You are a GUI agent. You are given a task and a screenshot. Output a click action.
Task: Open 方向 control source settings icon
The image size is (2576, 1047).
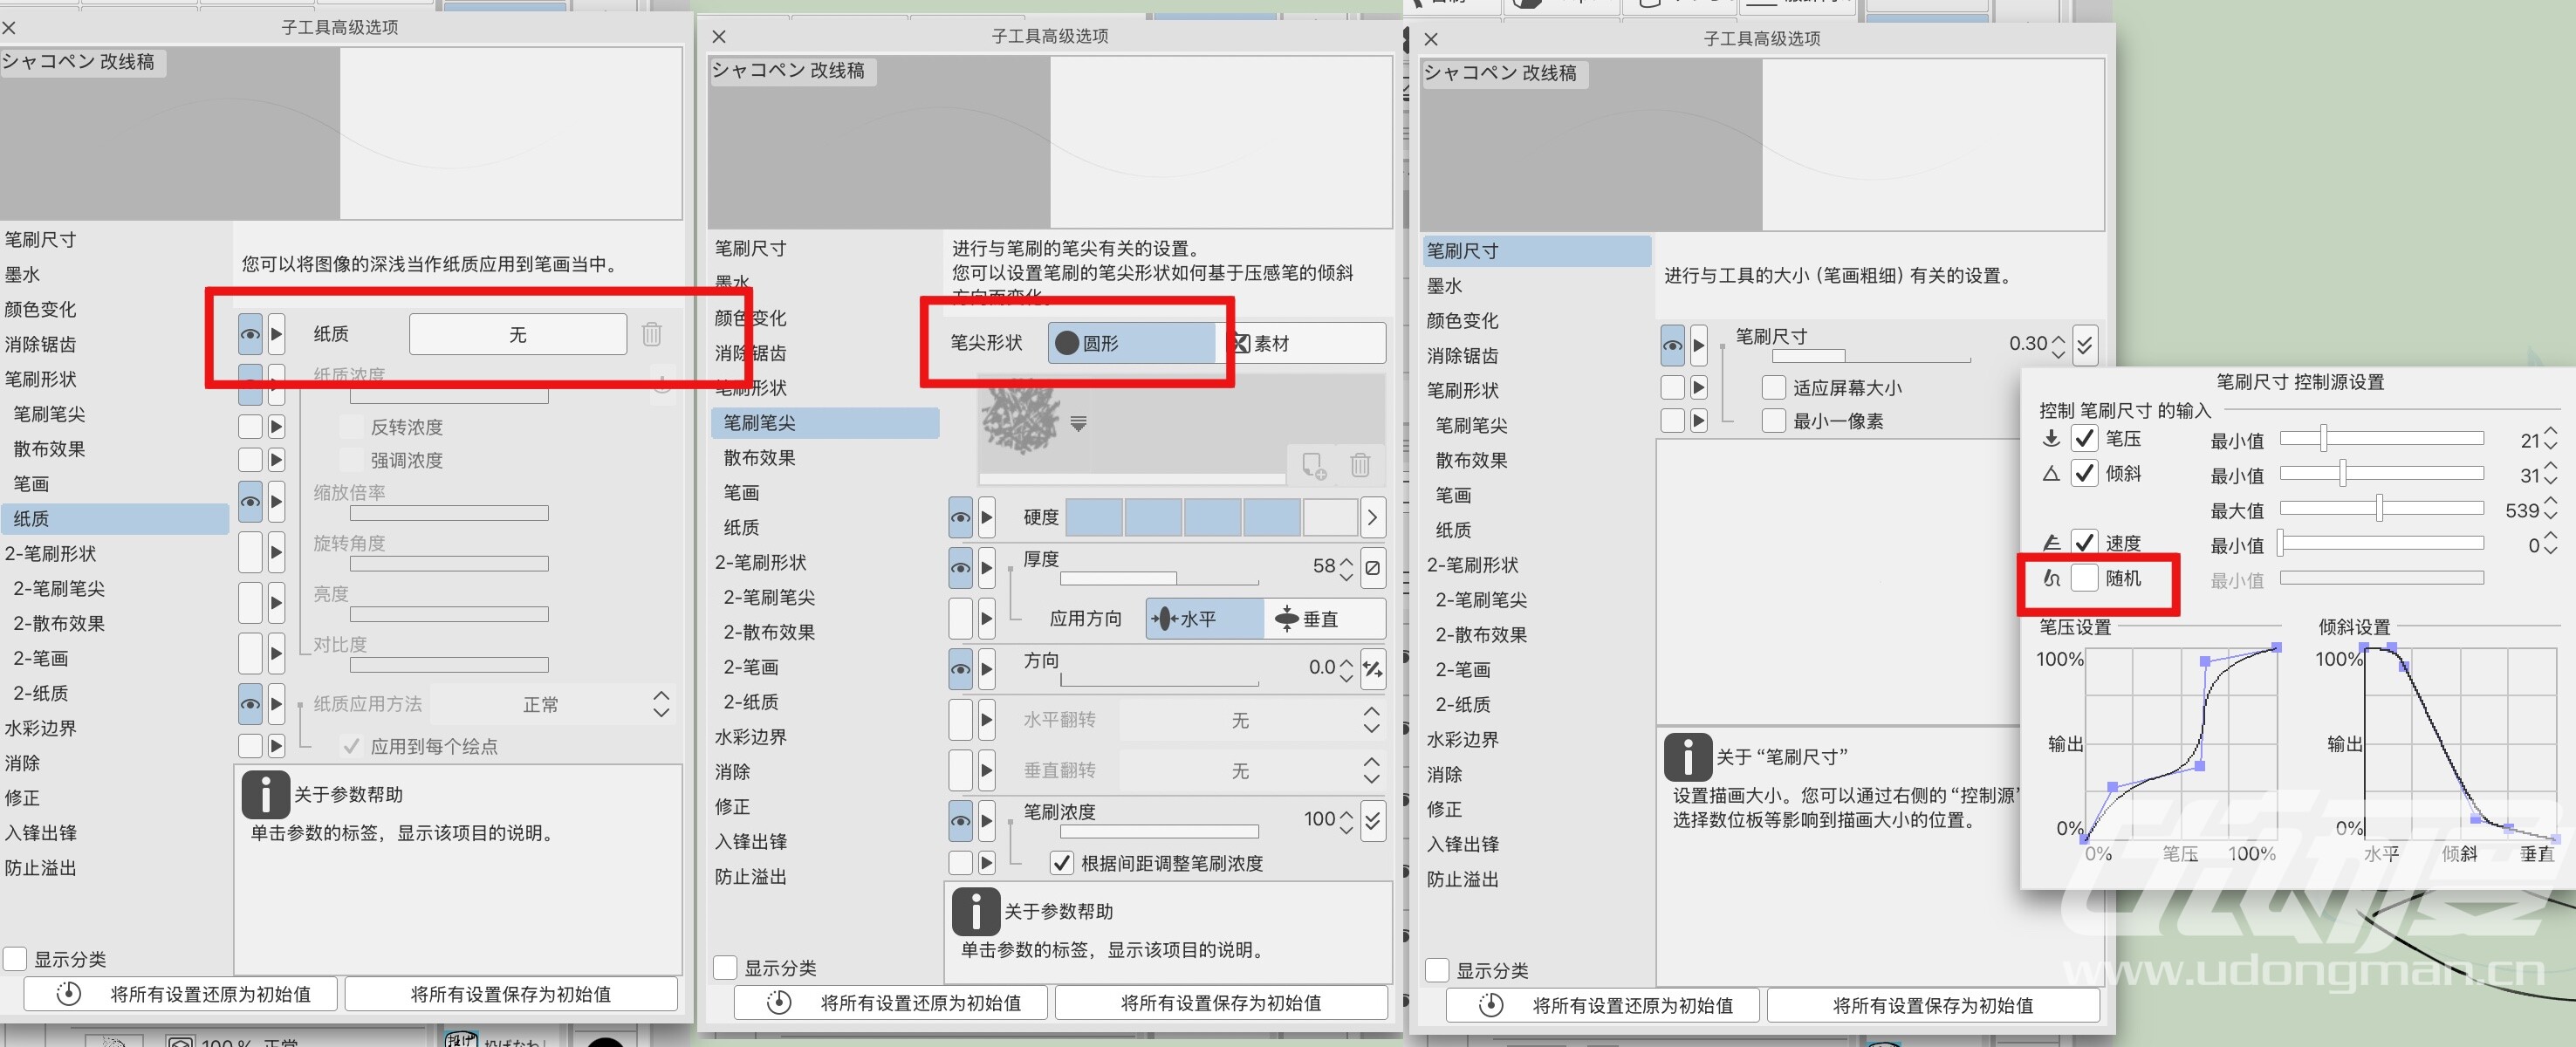(1373, 668)
